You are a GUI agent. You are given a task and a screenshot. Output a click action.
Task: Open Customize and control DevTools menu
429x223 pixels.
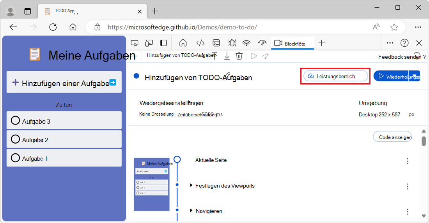[x=390, y=43]
